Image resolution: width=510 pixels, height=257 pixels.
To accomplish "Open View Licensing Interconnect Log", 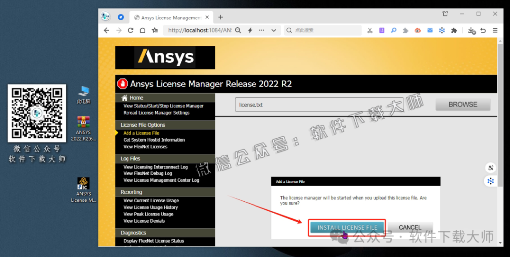I will (x=155, y=167).
